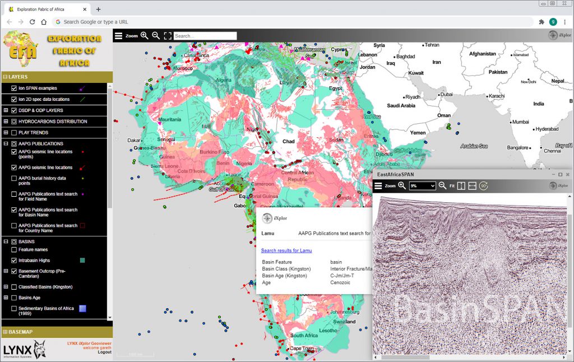This screenshot has width=574, height=362.
Task: Expand the BASEMAP panel
Action: [5, 332]
